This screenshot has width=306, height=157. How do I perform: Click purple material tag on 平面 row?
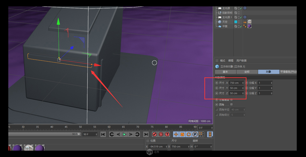(249, 26)
